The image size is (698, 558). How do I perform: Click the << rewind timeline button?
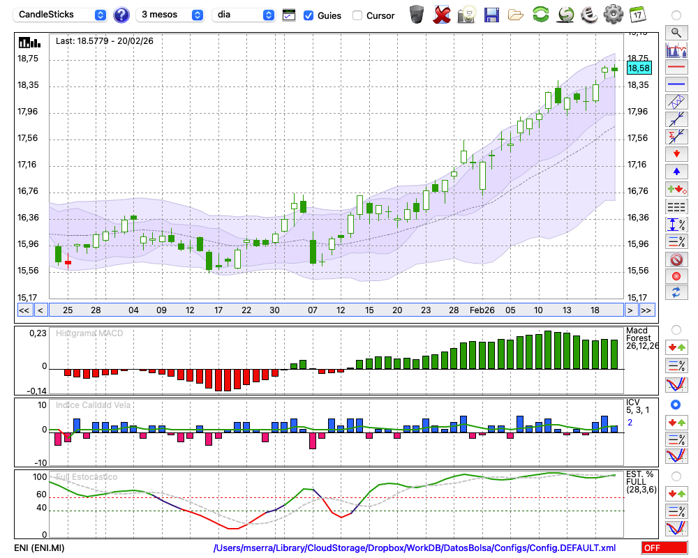tap(24, 310)
